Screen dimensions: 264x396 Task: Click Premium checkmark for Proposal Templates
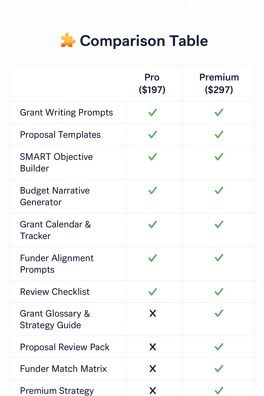click(x=219, y=135)
